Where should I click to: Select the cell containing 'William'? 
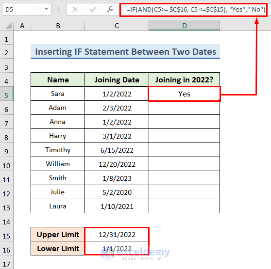coord(58,164)
